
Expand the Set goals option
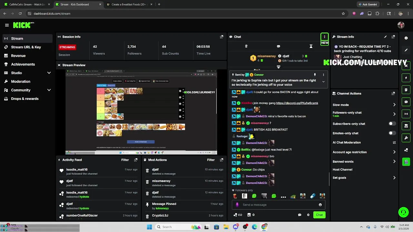tap(394, 178)
